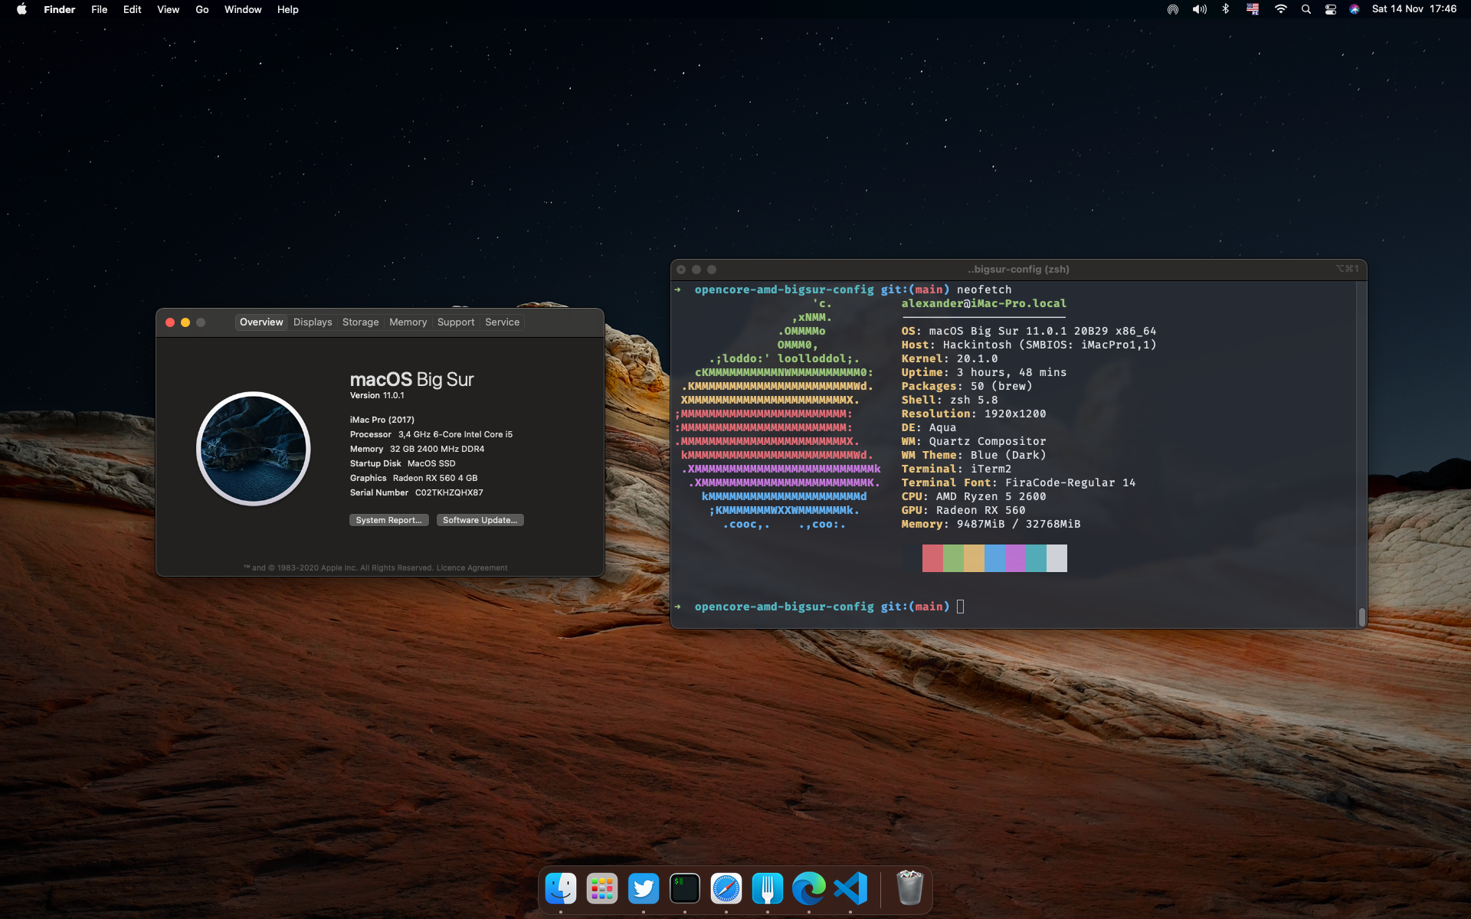Viewport: 1471px width, 919px height.
Task: Open the Window menu
Action: tap(243, 9)
